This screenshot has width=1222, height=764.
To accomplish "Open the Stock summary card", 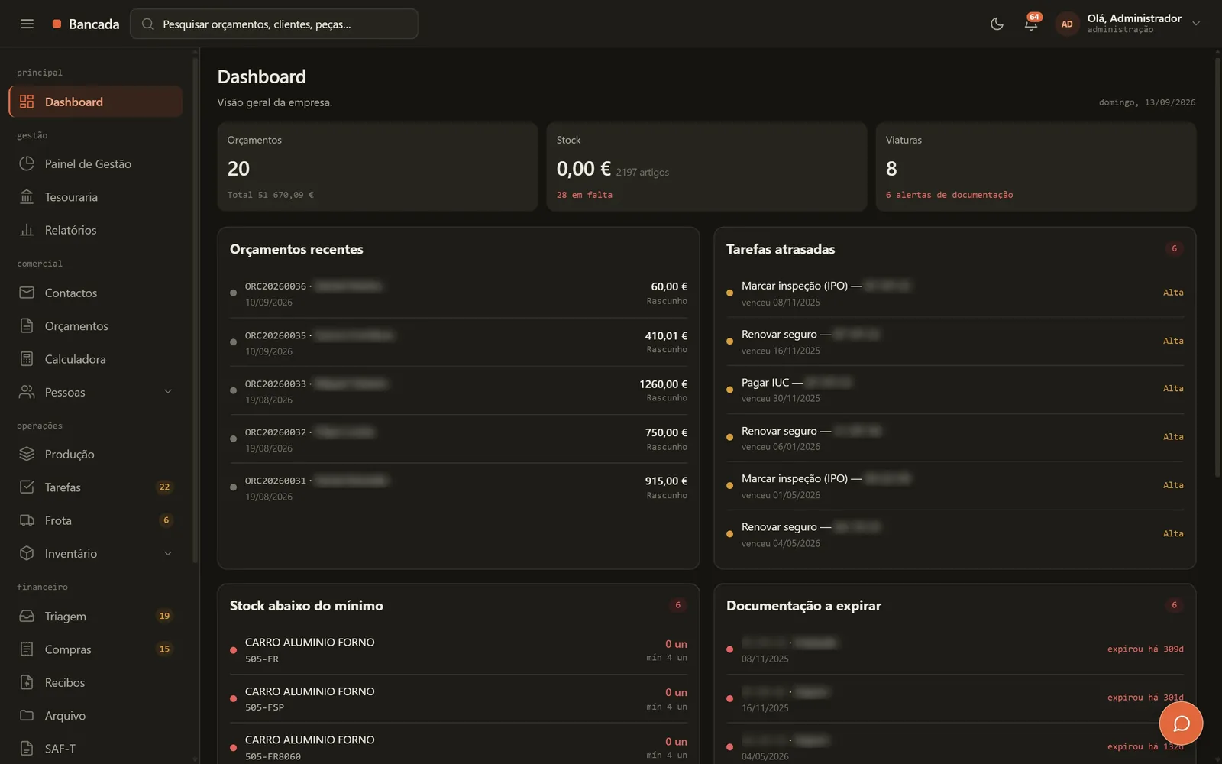I will [x=706, y=167].
